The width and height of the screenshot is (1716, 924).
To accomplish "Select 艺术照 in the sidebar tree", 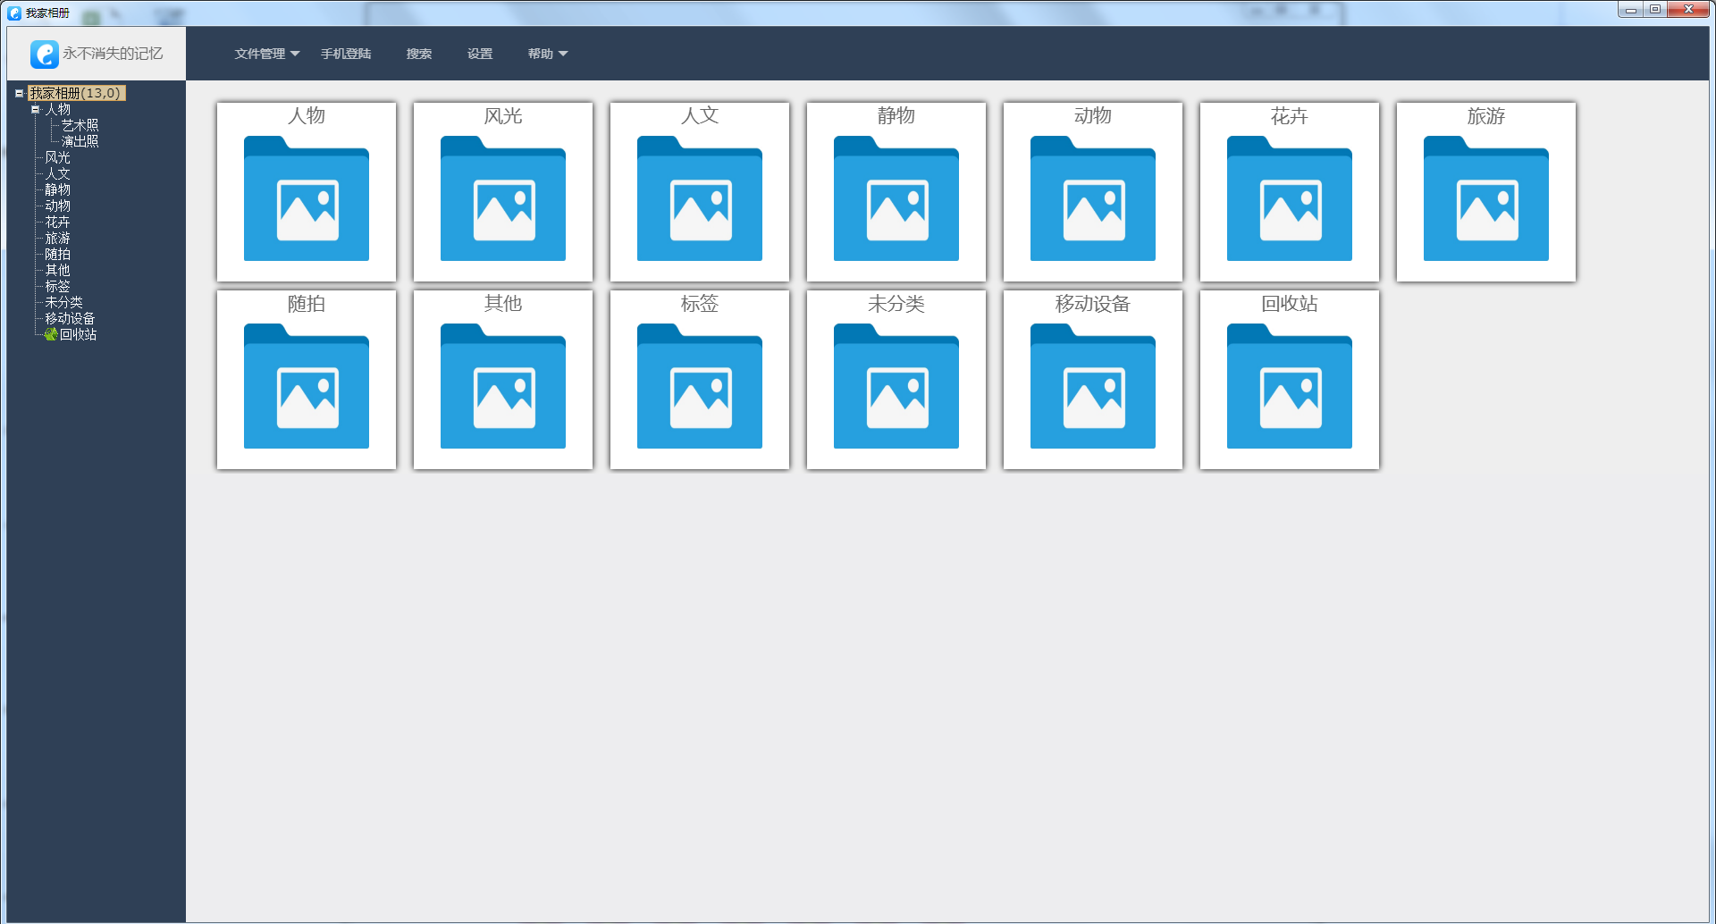I will pyautogui.click(x=80, y=125).
